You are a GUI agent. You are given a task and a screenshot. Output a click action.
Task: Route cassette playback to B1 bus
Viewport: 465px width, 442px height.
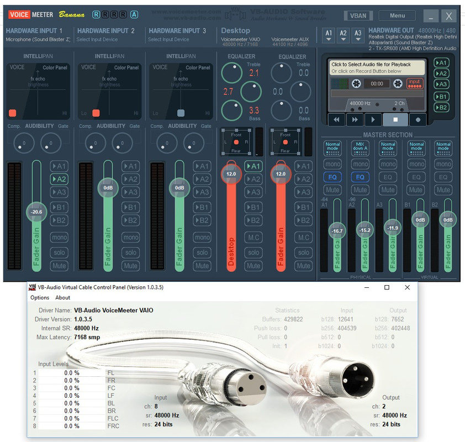pos(441,97)
